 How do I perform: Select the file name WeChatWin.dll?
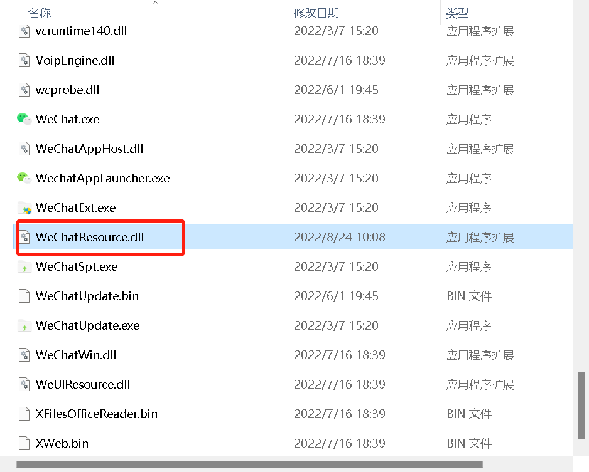coord(76,355)
